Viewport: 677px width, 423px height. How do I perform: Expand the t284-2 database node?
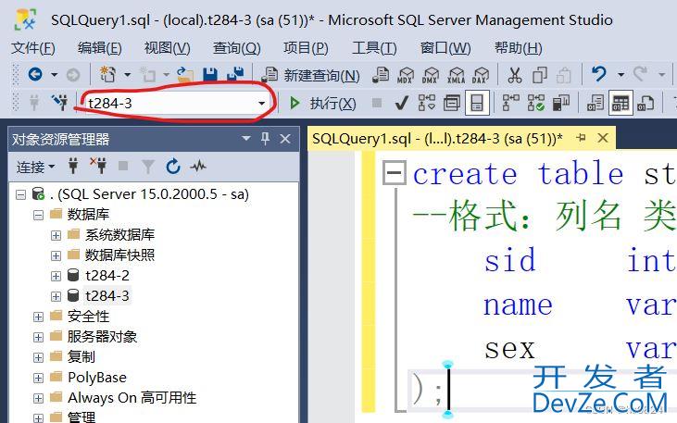[56, 276]
